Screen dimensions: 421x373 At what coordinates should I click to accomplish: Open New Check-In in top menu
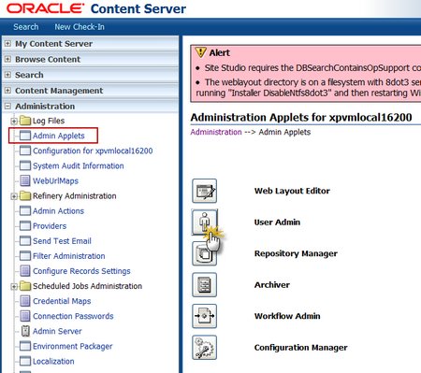(x=80, y=27)
